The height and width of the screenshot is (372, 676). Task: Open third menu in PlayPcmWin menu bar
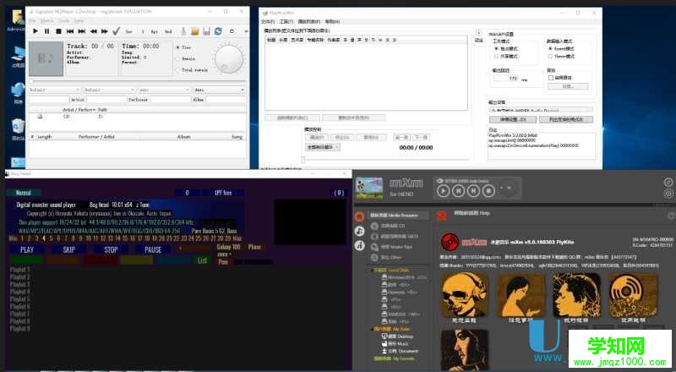point(309,22)
